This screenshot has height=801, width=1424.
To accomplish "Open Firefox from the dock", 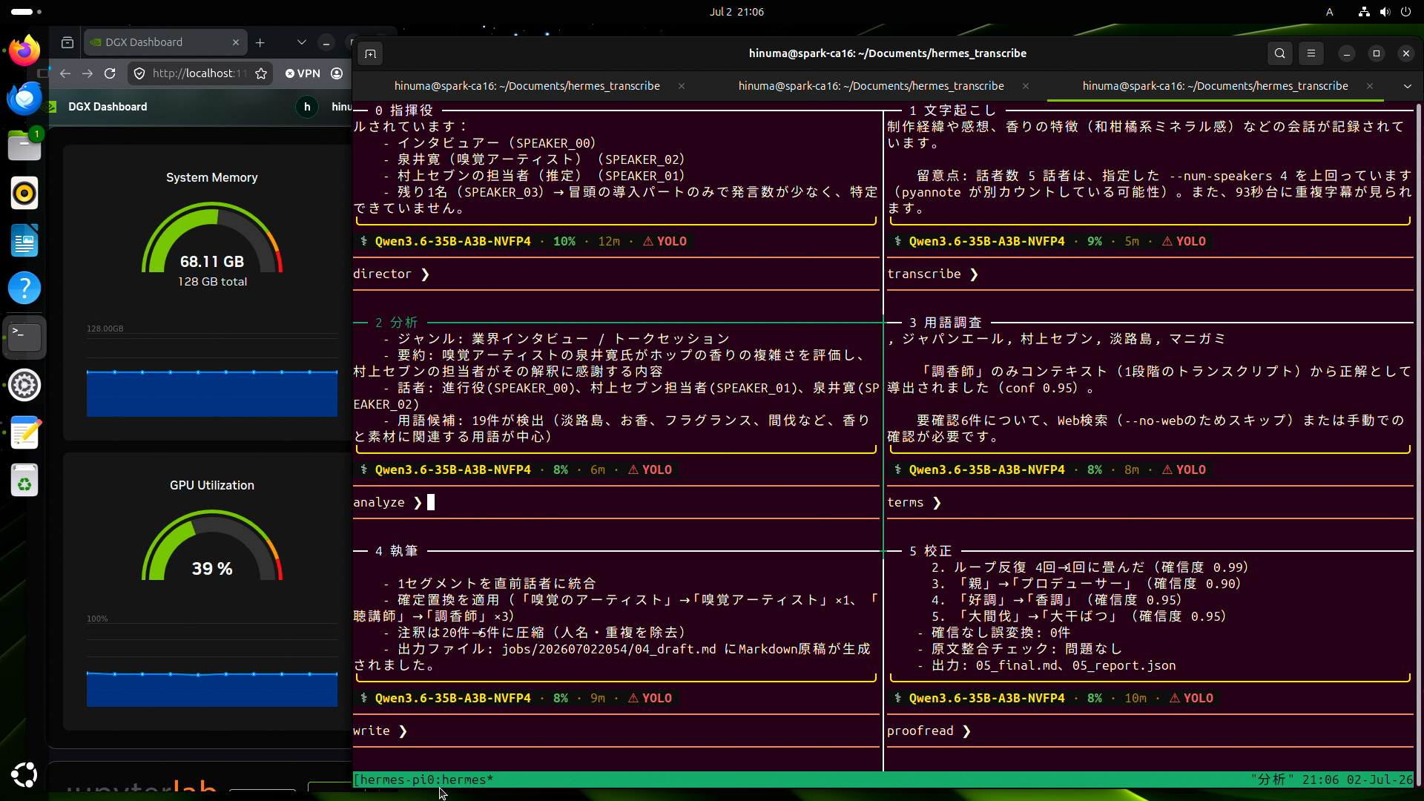I will point(24,50).
